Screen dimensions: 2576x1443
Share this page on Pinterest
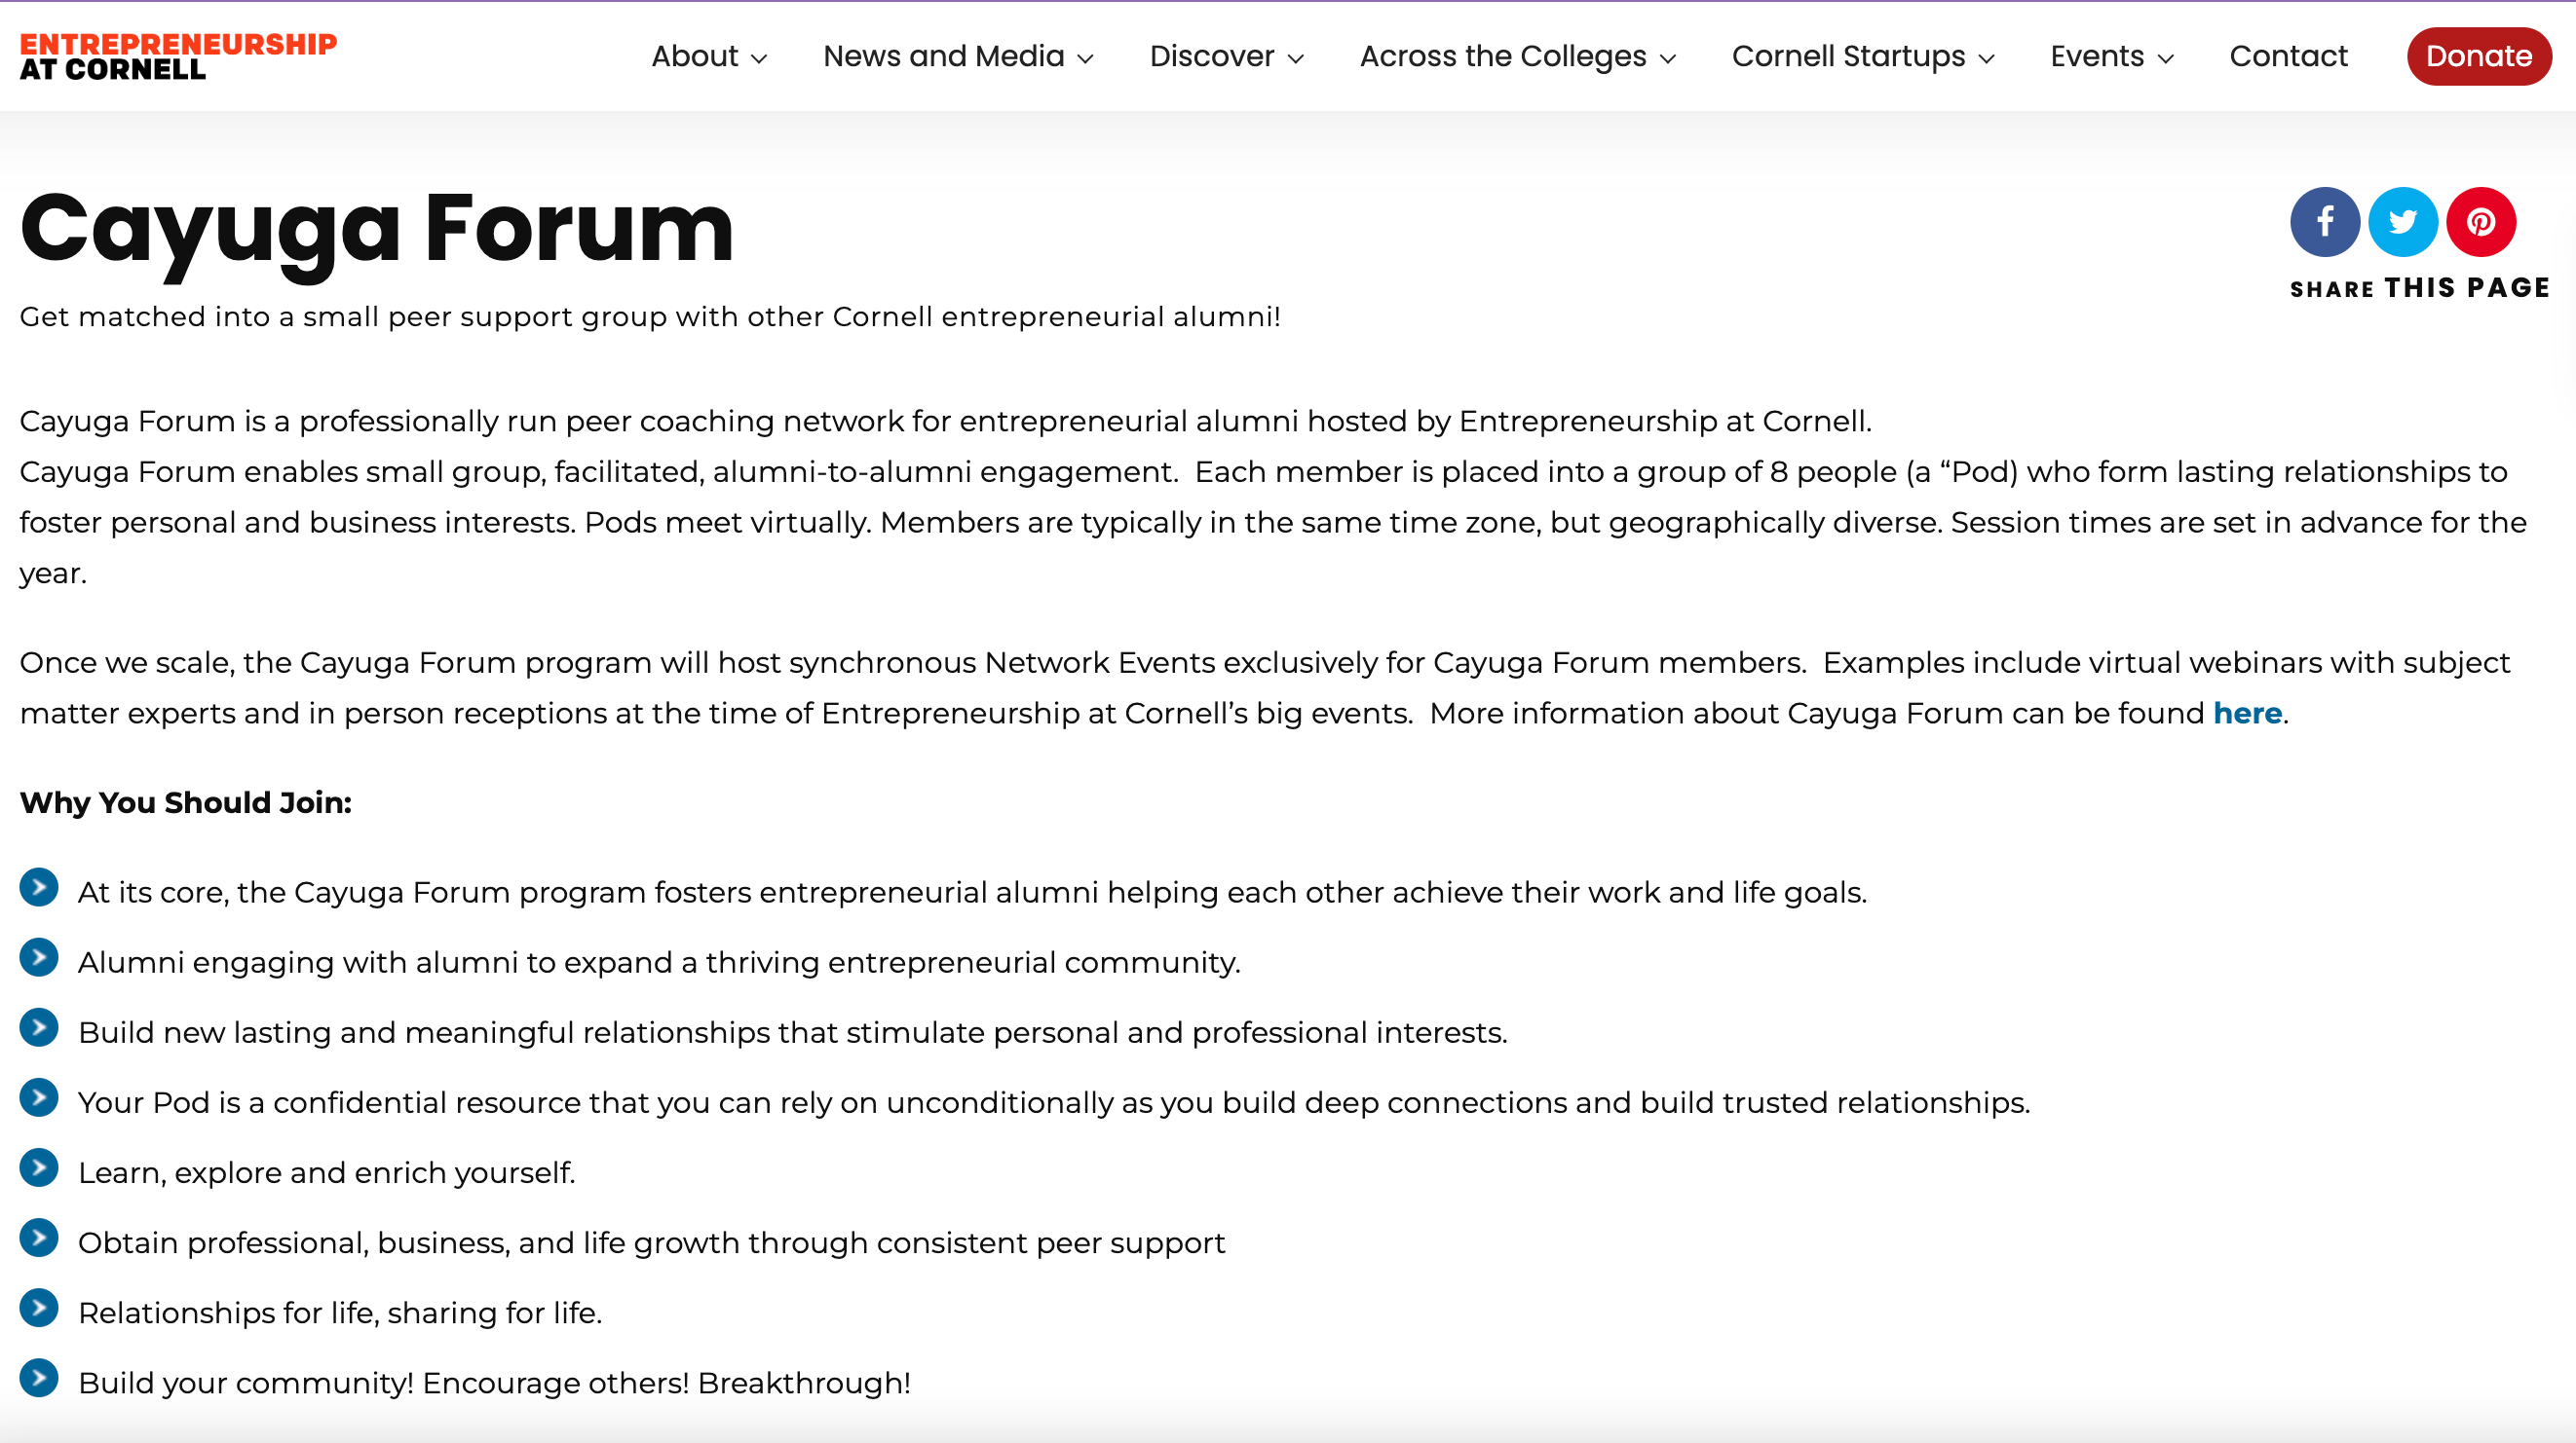2481,222
